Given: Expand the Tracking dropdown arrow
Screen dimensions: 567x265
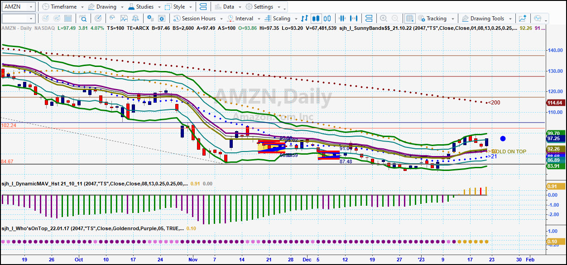Looking at the screenshot, I should (452, 19).
